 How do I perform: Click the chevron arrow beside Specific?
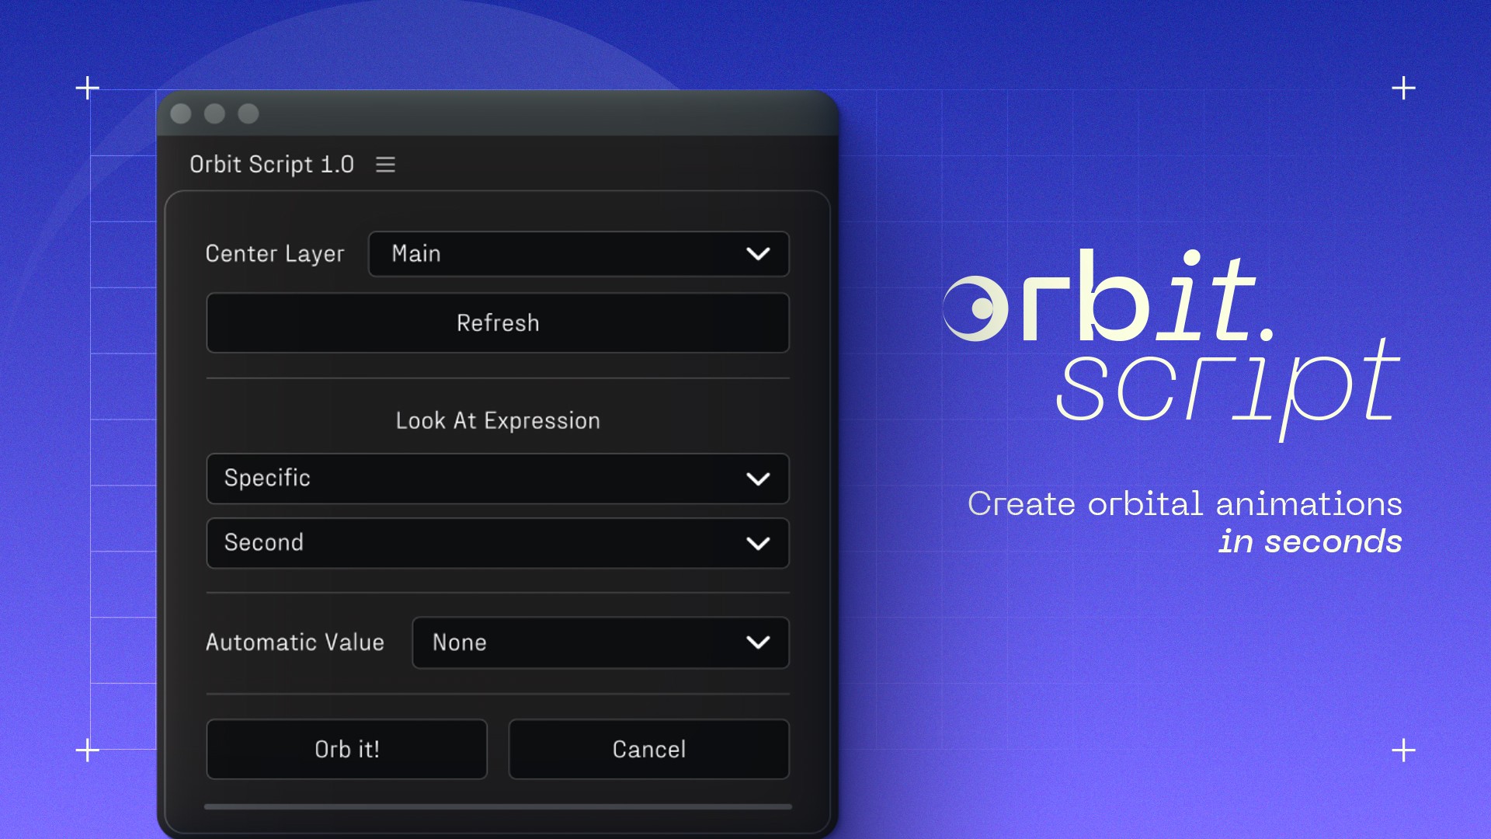[758, 479]
